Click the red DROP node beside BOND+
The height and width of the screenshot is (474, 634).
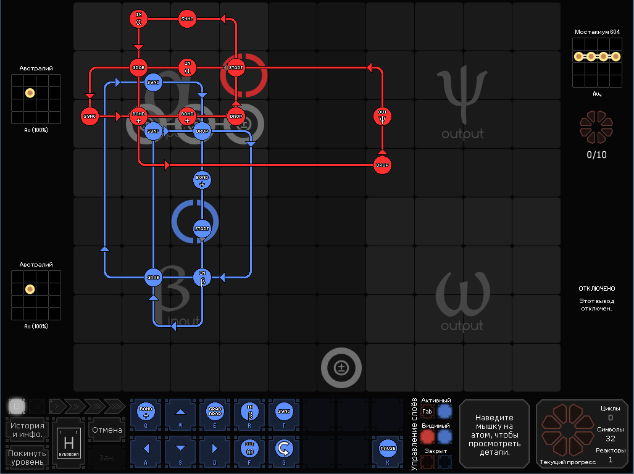pyautogui.click(x=236, y=117)
